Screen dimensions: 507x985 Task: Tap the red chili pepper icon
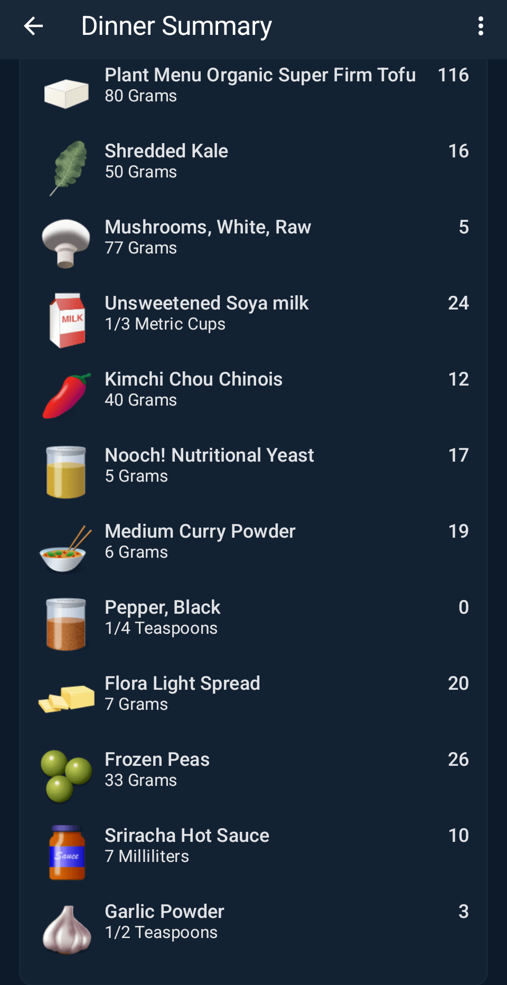pos(67,396)
